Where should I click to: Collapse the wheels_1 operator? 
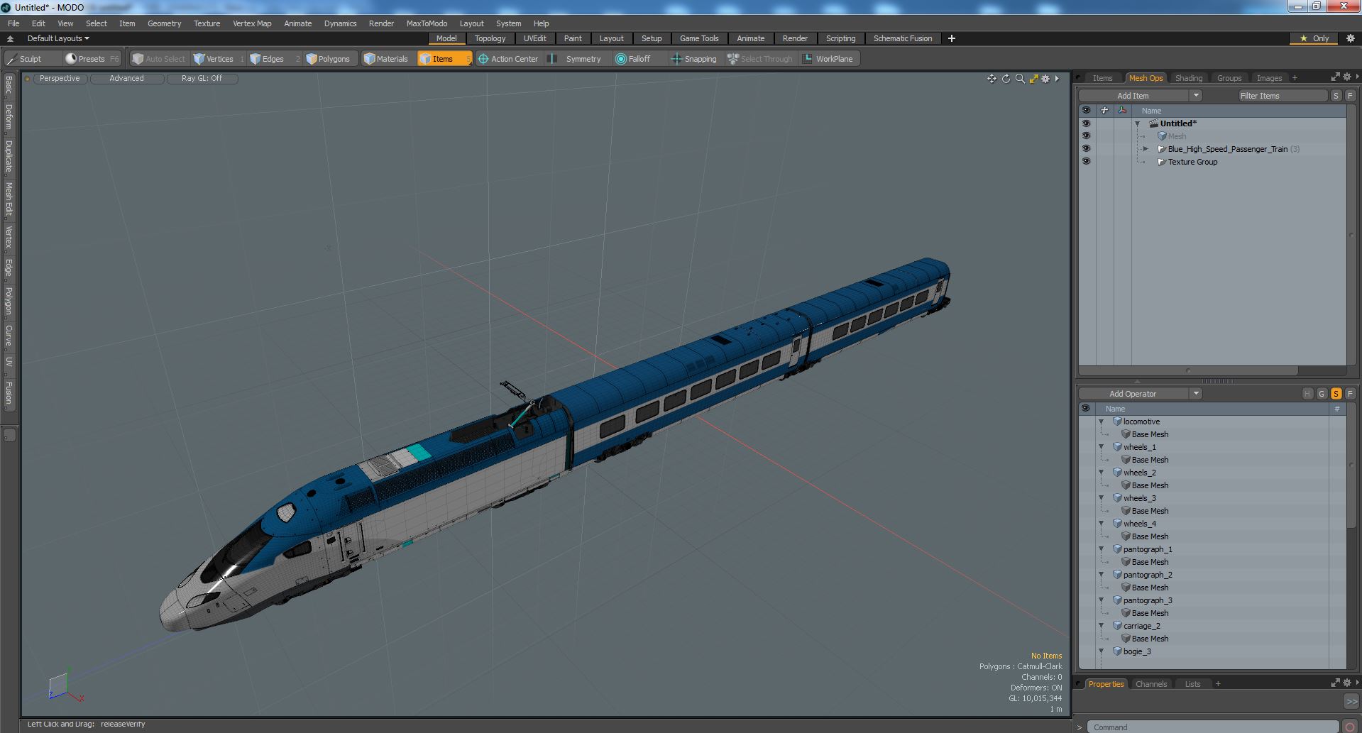[x=1102, y=447]
